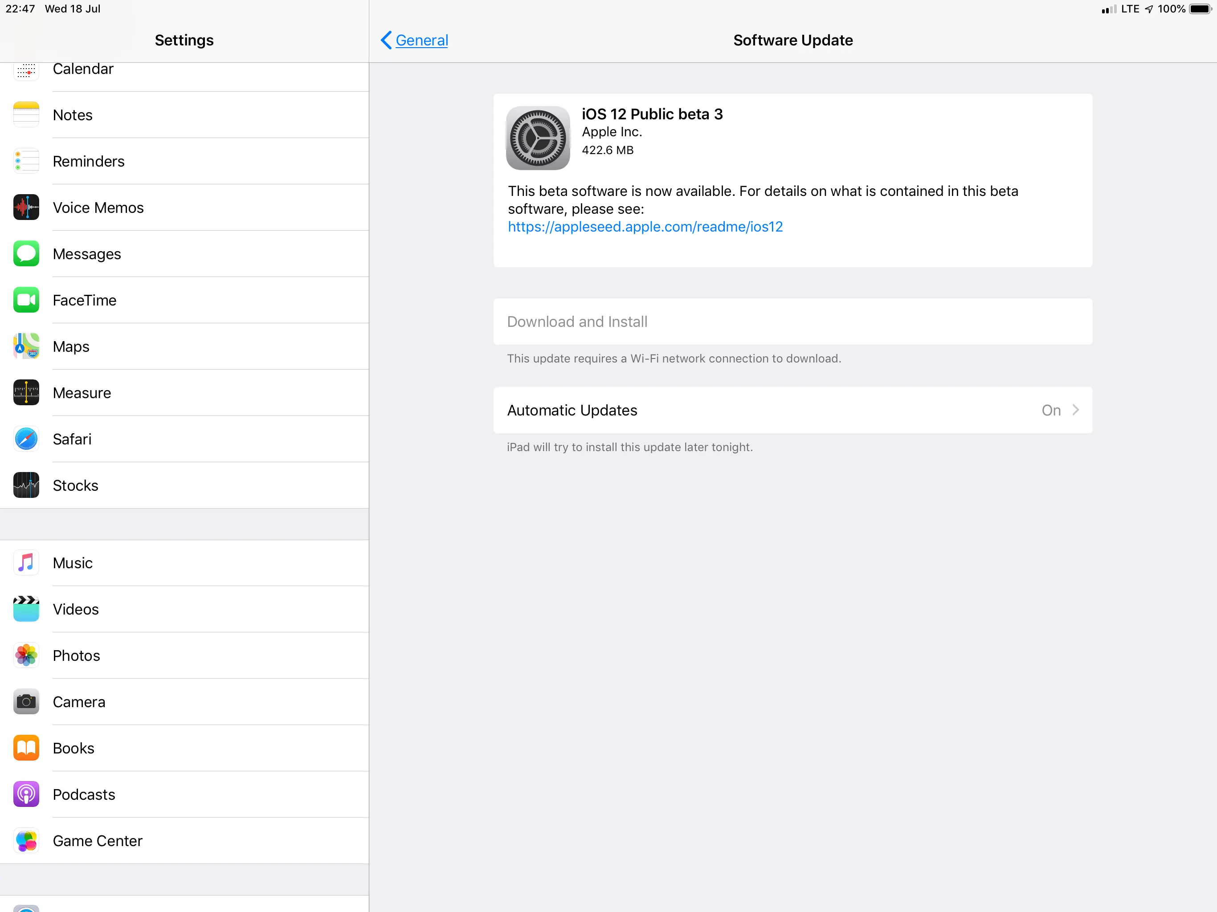Click the iOS 12 update gear icon

(x=538, y=138)
